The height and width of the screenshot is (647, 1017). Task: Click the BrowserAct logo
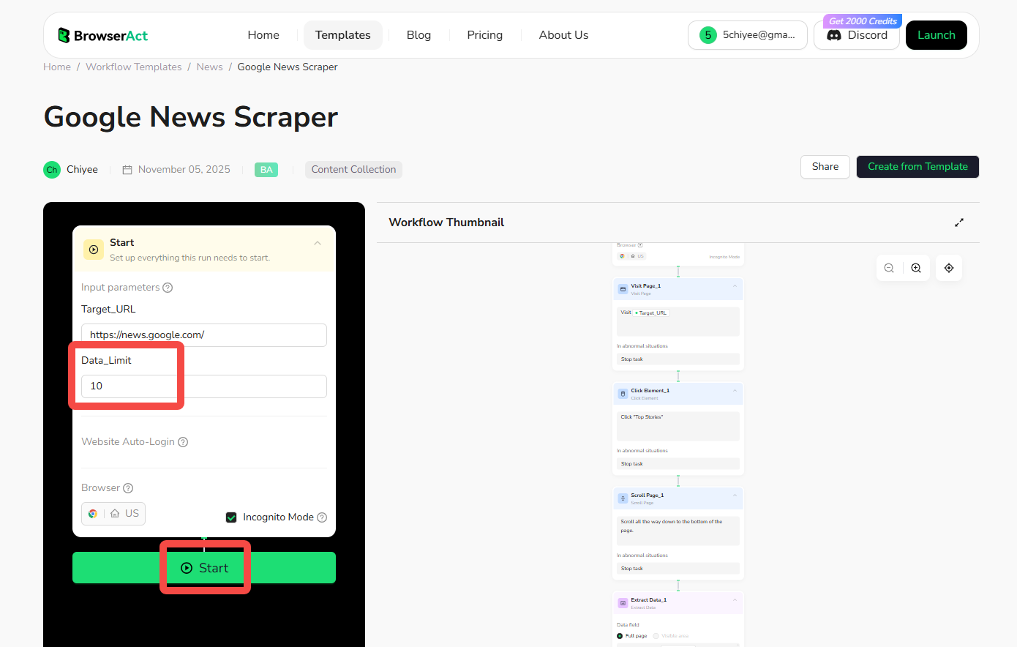[102, 34]
